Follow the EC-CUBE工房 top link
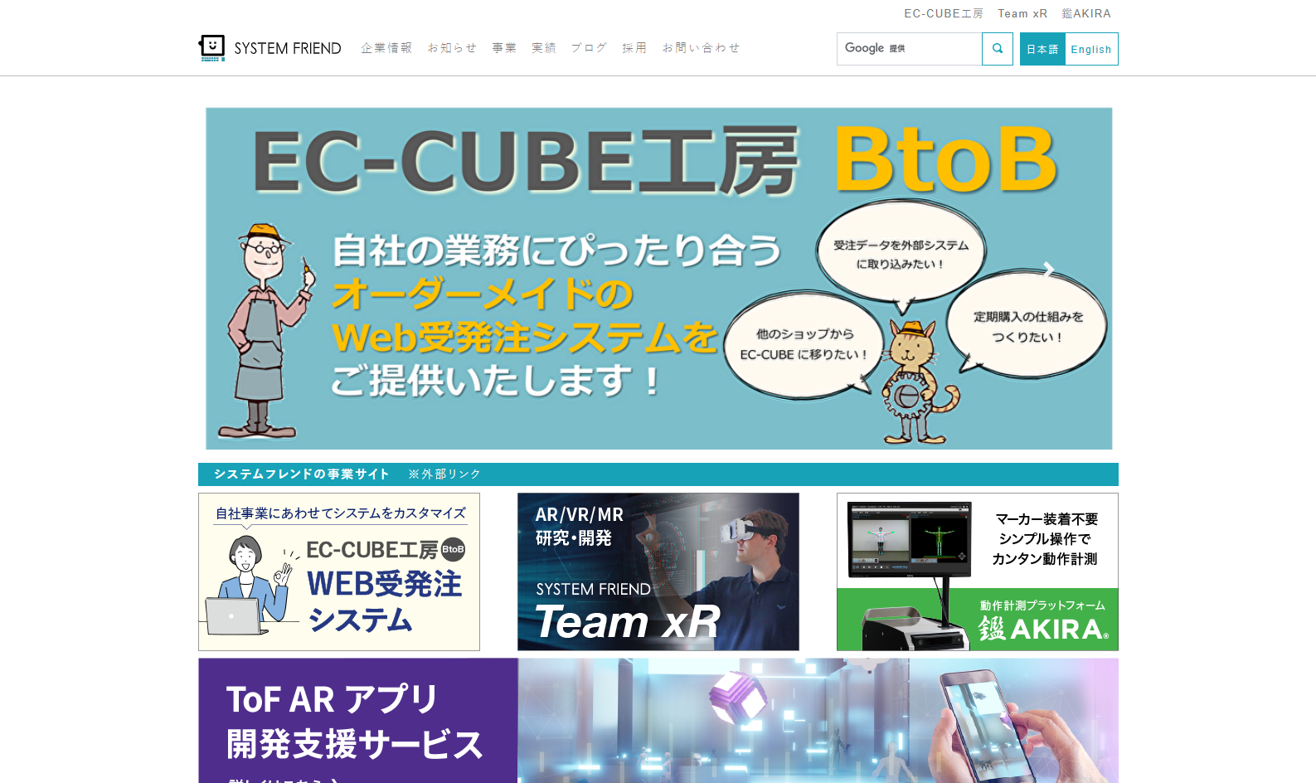This screenshot has height=783, width=1316. (944, 13)
